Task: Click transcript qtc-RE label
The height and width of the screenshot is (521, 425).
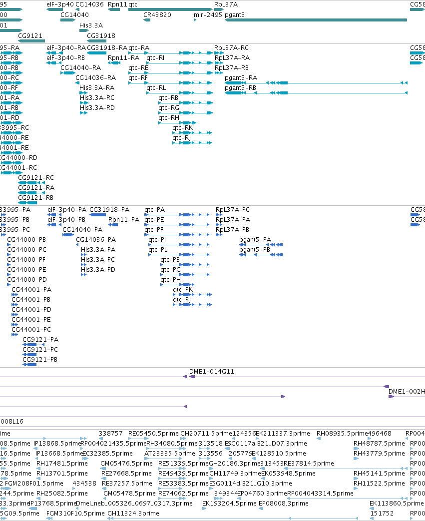Action: click(138, 68)
